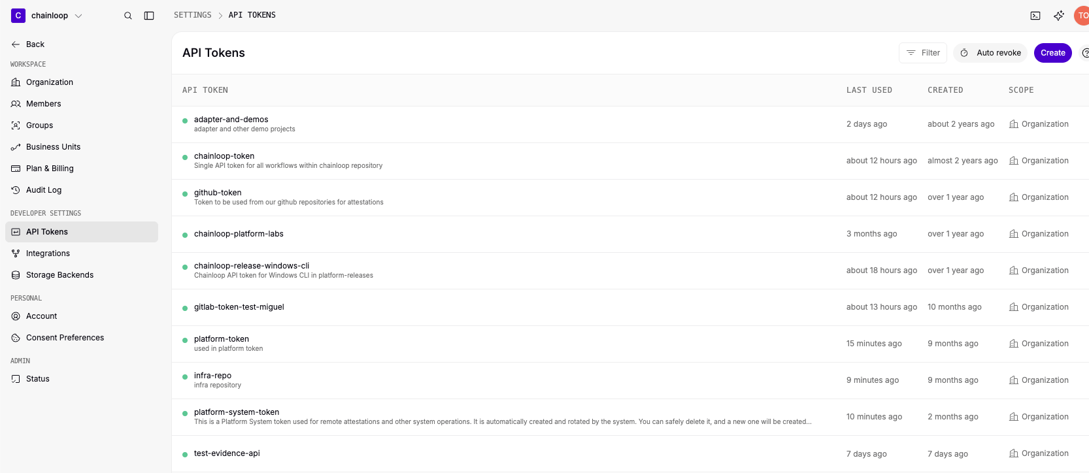Sort by the API TOKEN column header

tap(205, 90)
